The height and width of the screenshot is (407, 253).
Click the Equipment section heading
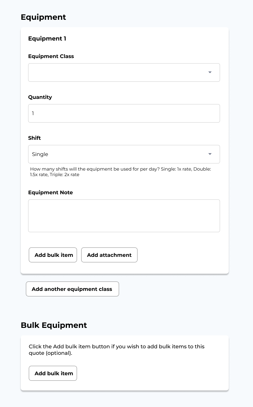pyautogui.click(x=43, y=17)
